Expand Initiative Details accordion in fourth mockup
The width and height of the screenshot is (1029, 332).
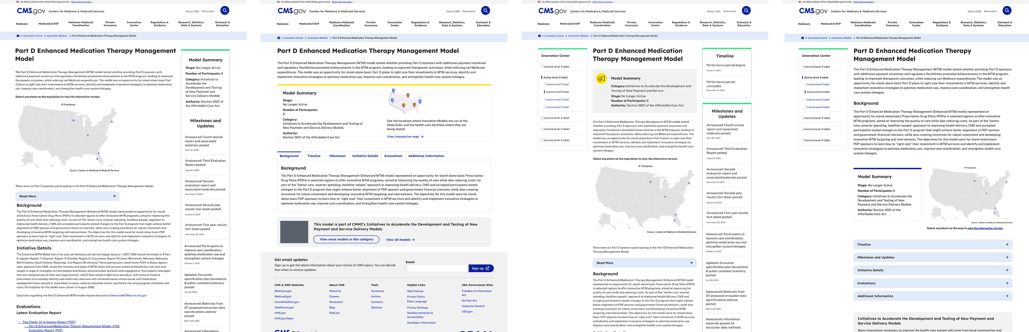pyautogui.click(x=933, y=270)
